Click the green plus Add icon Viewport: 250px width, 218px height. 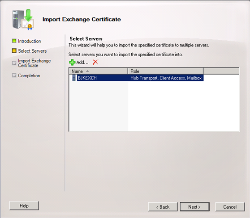click(72, 63)
